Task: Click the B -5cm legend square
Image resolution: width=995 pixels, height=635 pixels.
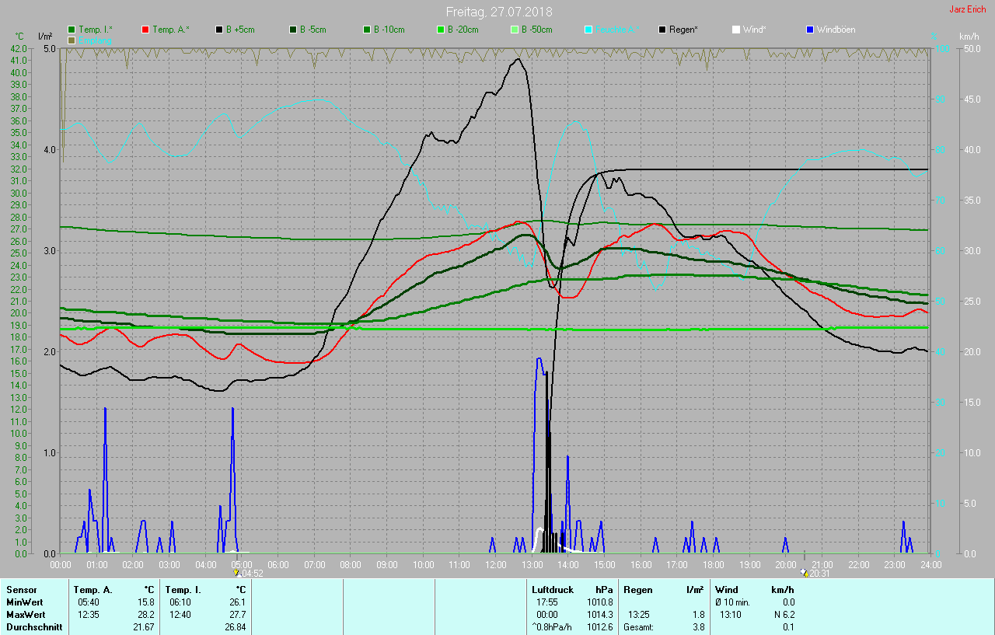Action: pos(293,30)
